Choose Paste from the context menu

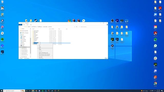pos(45,48)
